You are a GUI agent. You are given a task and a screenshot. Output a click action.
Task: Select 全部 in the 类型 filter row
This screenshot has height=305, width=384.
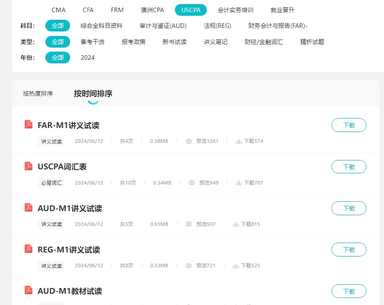coord(58,42)
